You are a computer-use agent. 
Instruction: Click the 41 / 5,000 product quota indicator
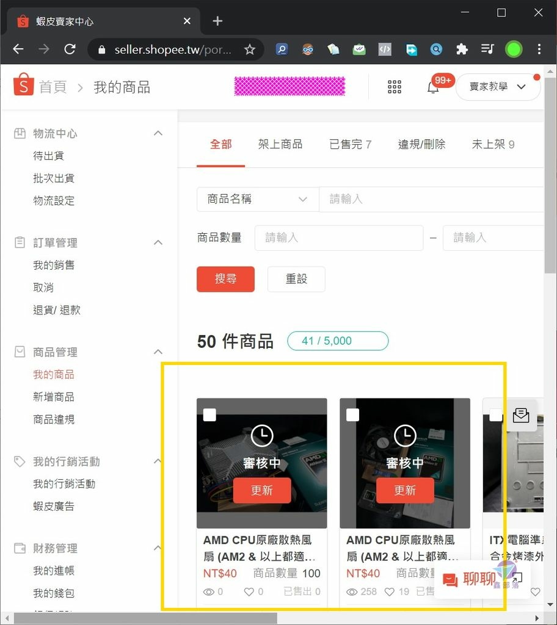coord(338,341)
